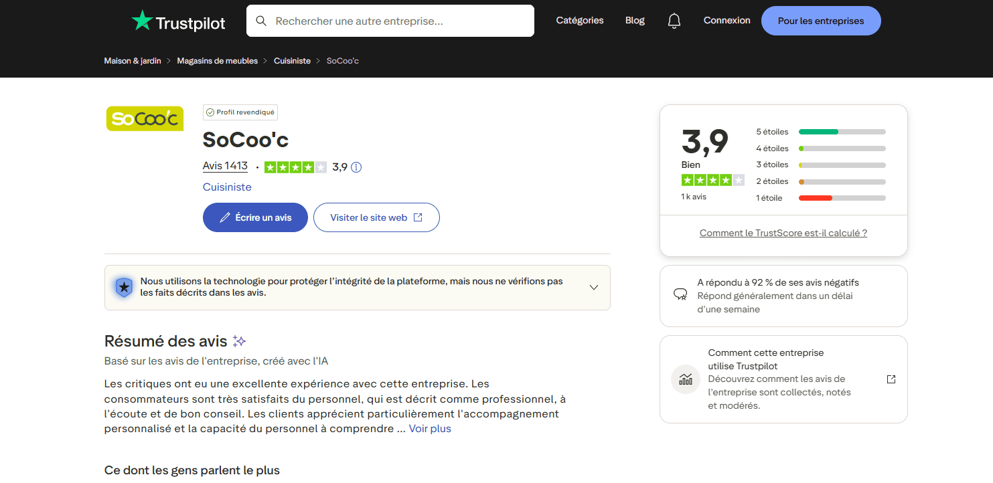Click the shield star integrity icon
Viewport: 993px width, 483px height.
click(x=124, y=288)
